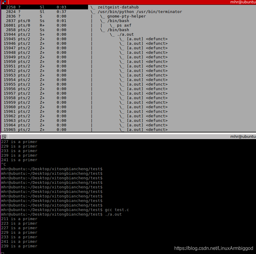Click the zombie process row 15962
This screenshot has height=254, width=256.
[86, 116]
